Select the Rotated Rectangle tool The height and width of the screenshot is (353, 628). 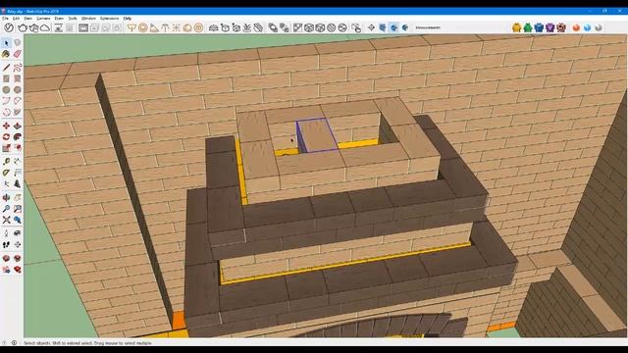[x=18, y=78]
